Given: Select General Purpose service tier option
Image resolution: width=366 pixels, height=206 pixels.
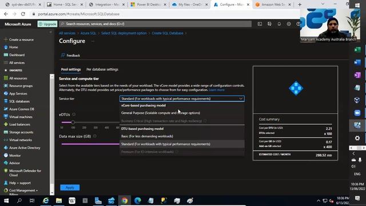Looking at the screenshot, I should [x=182, y=113].
